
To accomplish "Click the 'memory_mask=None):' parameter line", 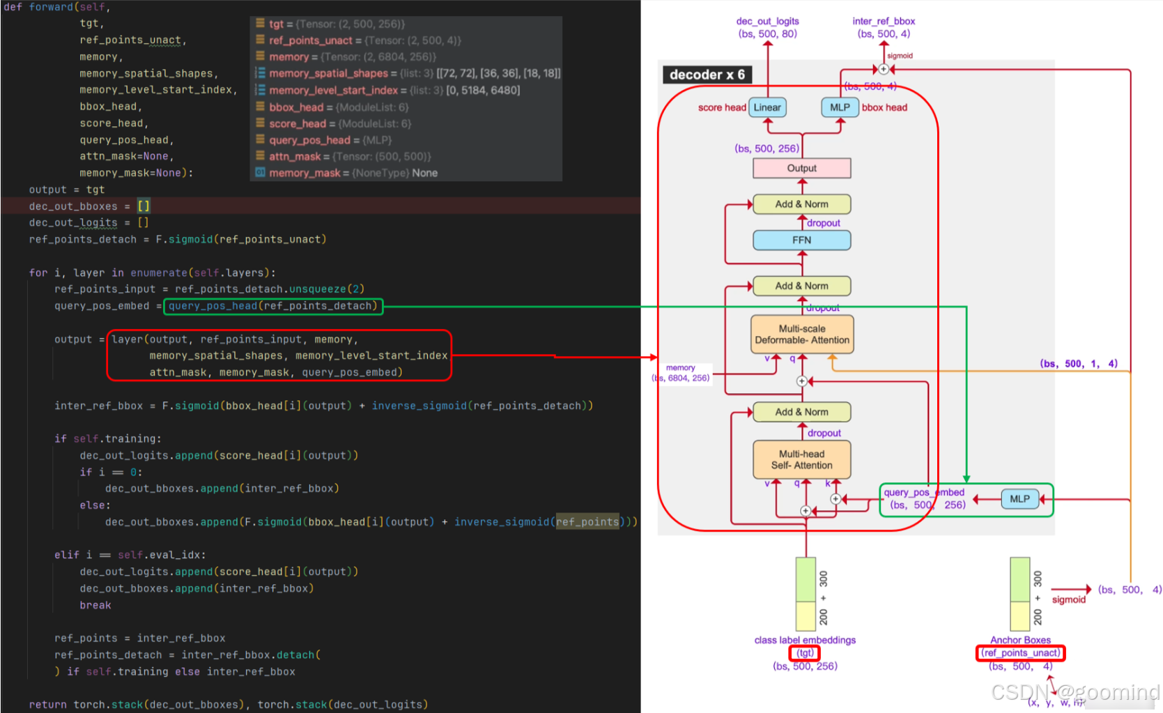I will click(137, 173).
